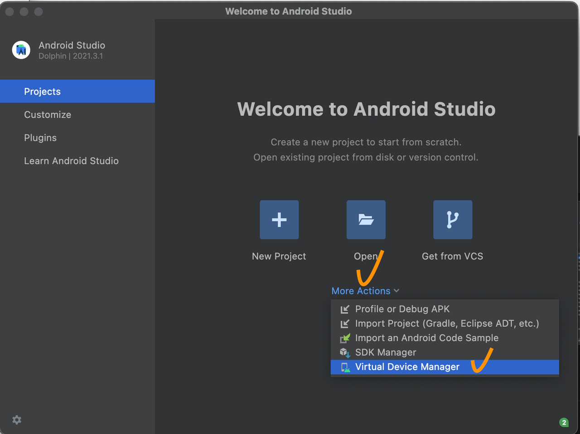The image size is (580, 434).
Task: Click the Open folder icon
Action: tap(366, 220)
